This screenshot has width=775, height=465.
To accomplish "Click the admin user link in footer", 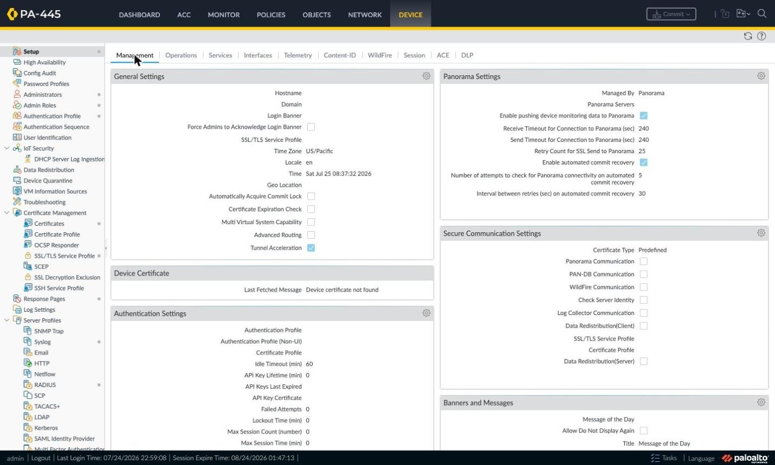I will (x=15, y=459).
